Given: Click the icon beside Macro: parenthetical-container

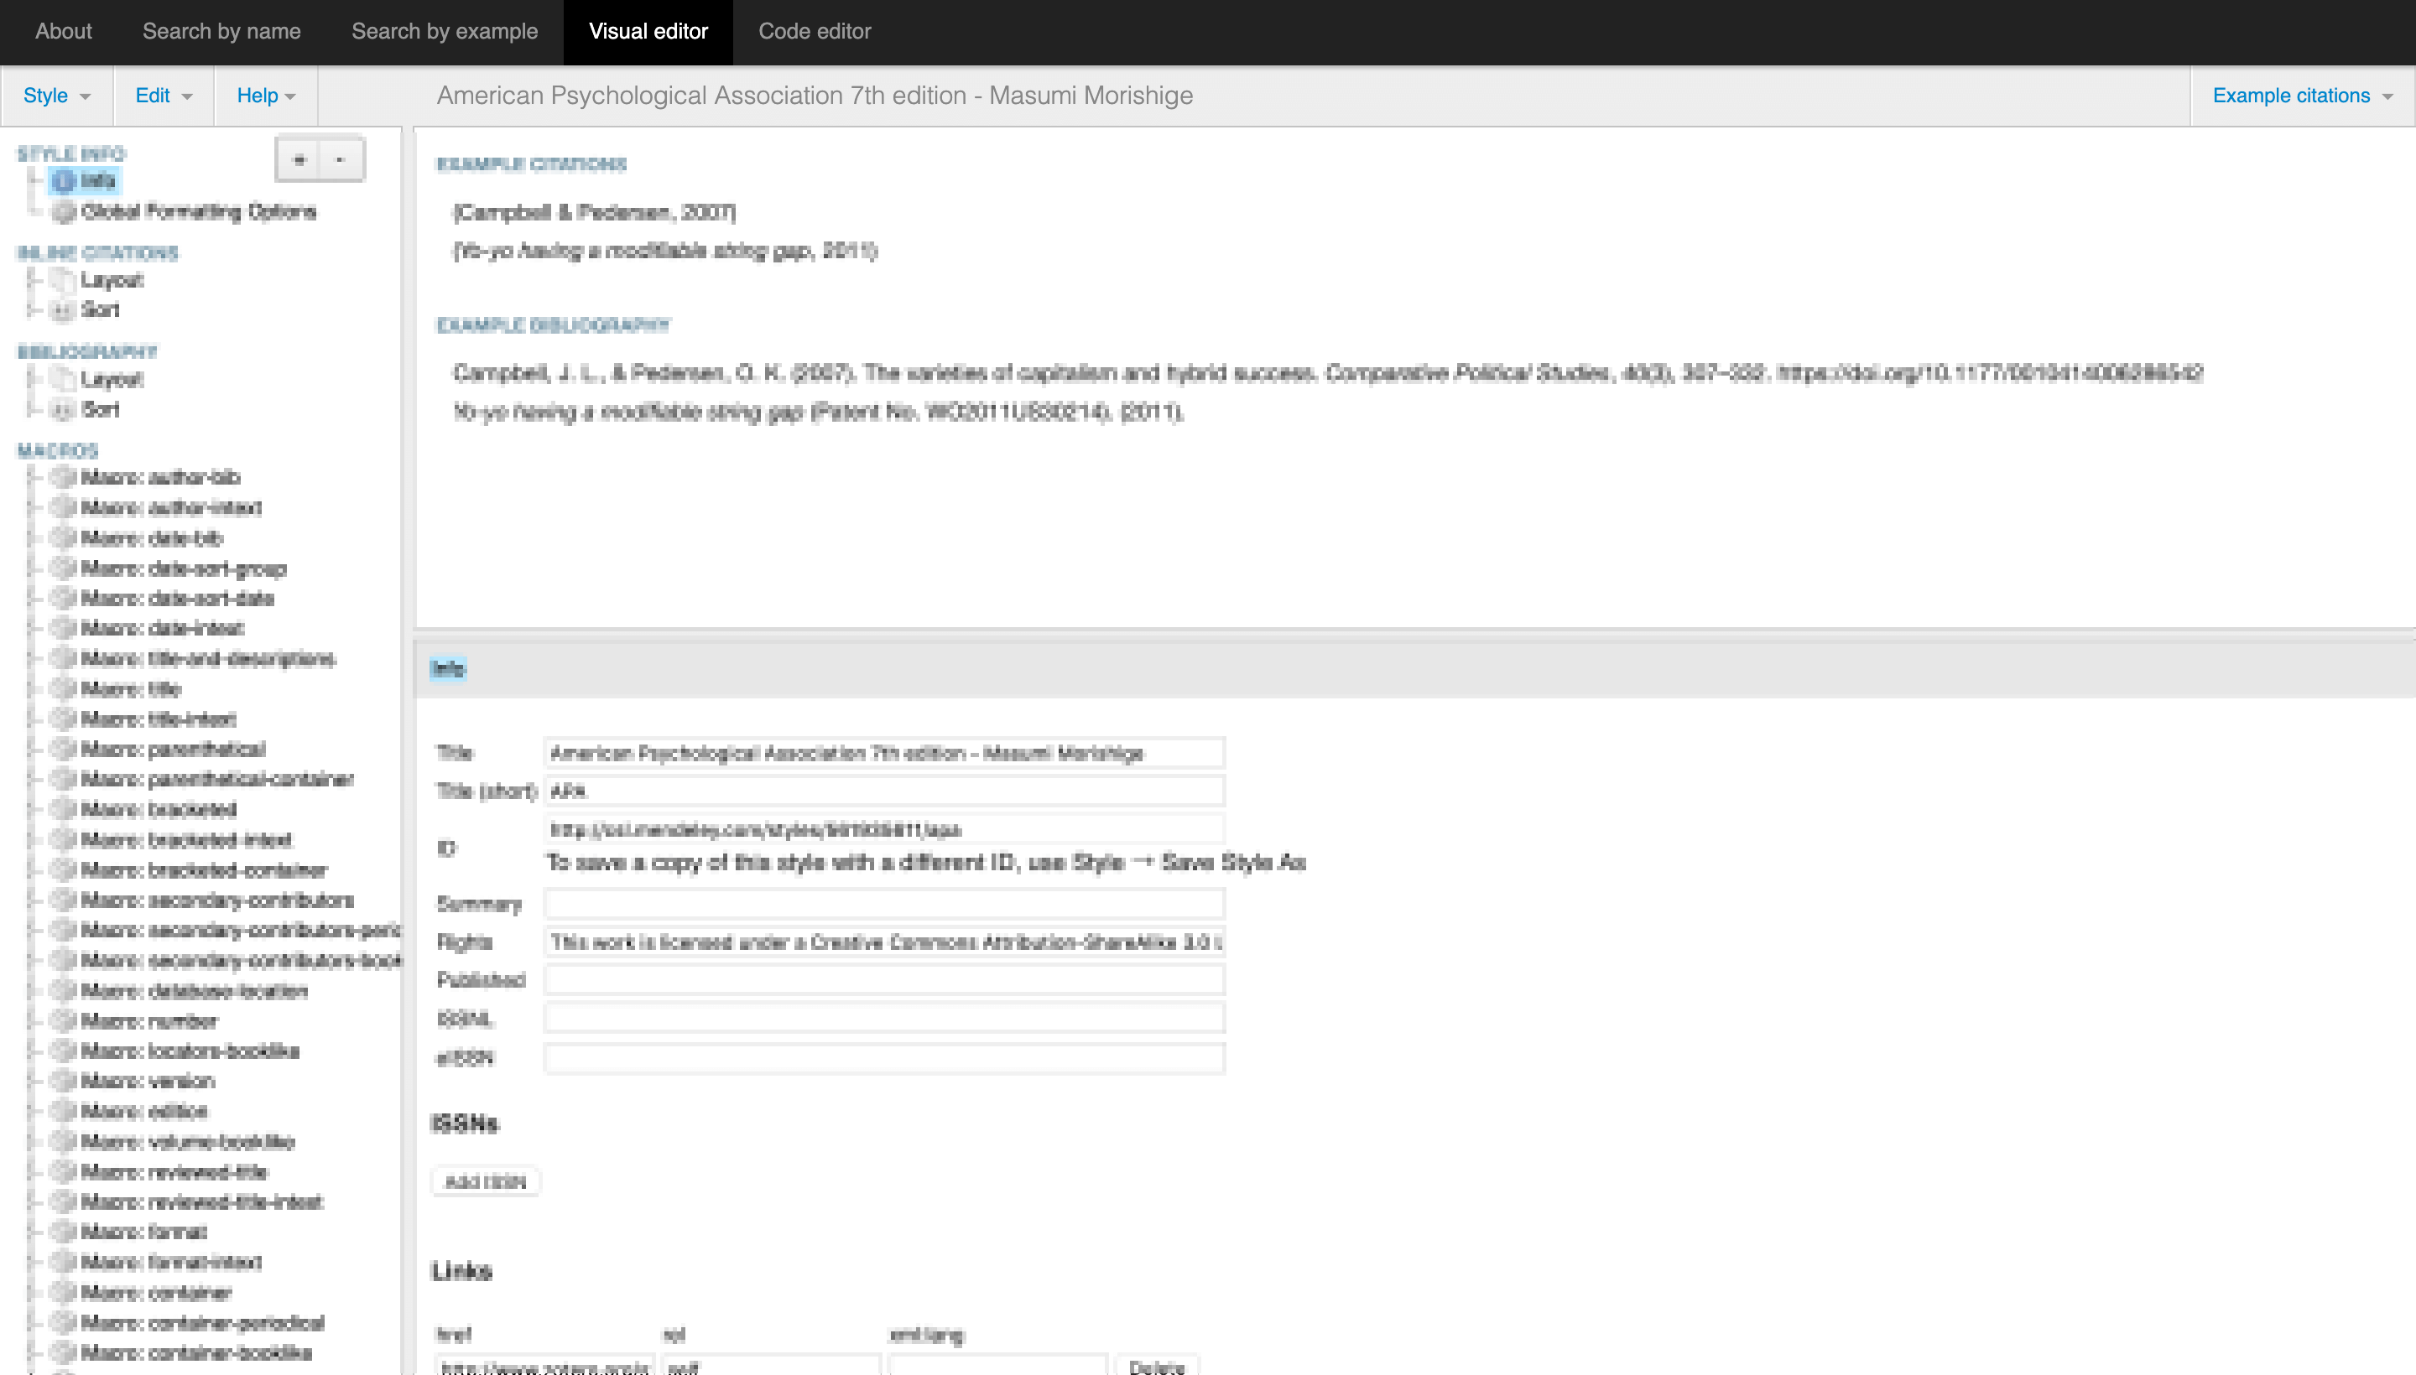Looking at the screenshot, I should (x=63, y=780).
